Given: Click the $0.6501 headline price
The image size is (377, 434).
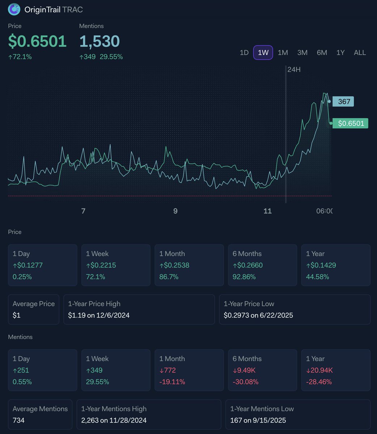Looking at the screenshot, I should 37,41.
